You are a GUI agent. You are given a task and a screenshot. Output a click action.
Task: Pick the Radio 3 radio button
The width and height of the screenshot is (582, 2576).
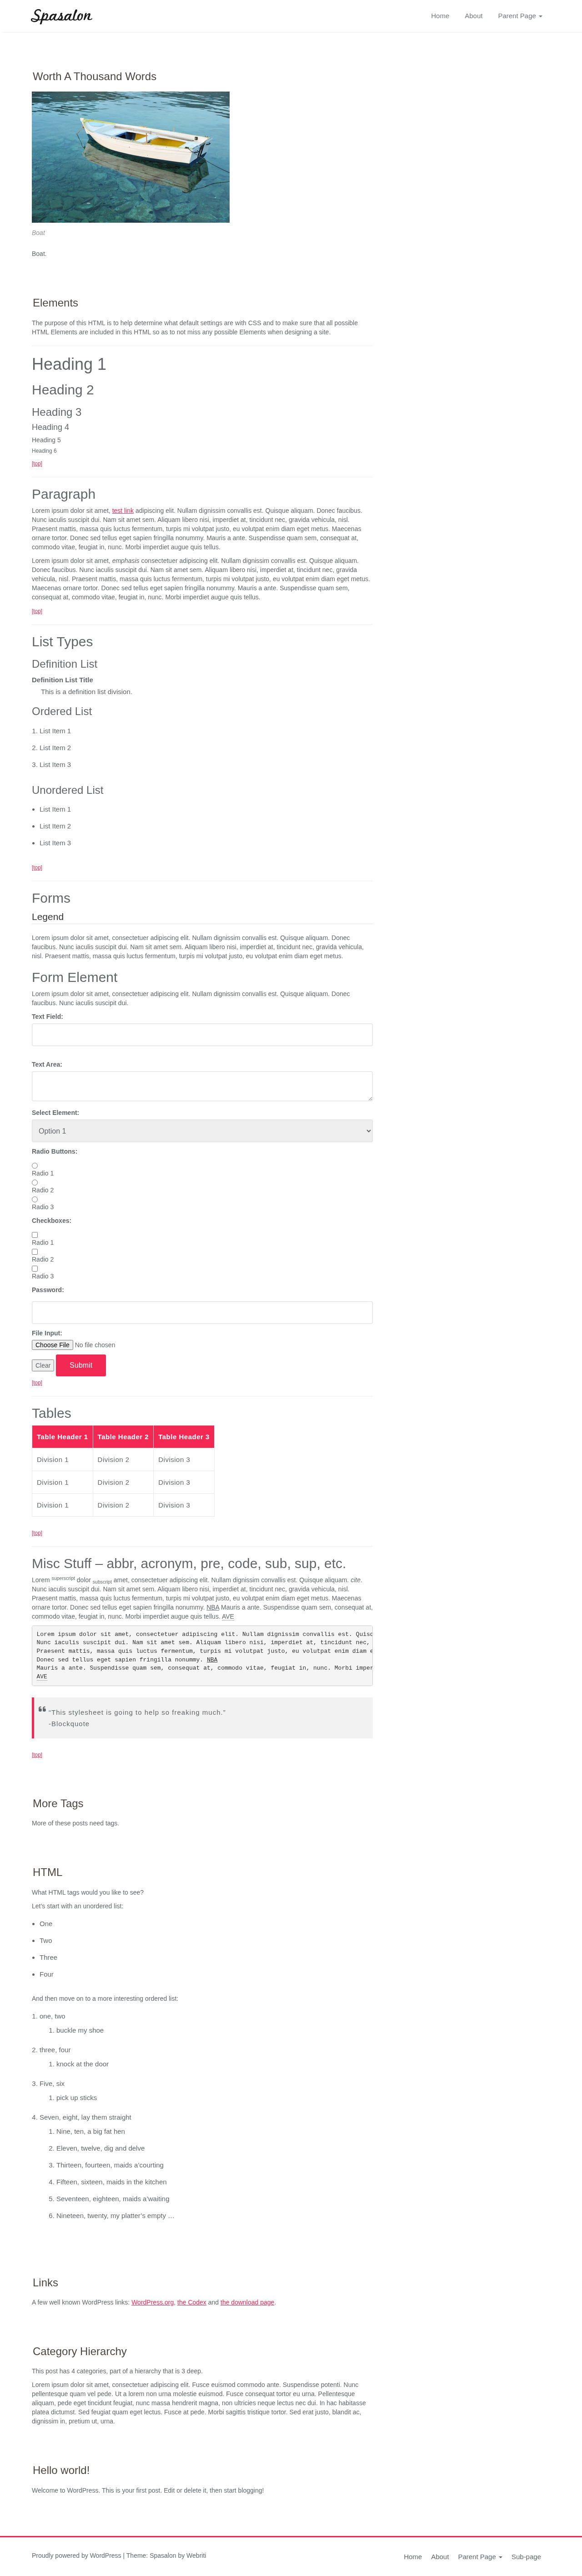[x=35, y=1200]
